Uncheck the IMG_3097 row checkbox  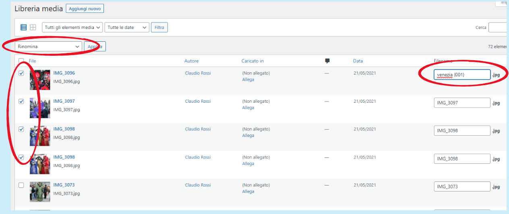(21, 101)
